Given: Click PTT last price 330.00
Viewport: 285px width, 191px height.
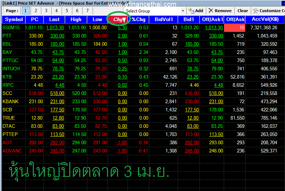Looking at the screenshot, I should (57, 36).
